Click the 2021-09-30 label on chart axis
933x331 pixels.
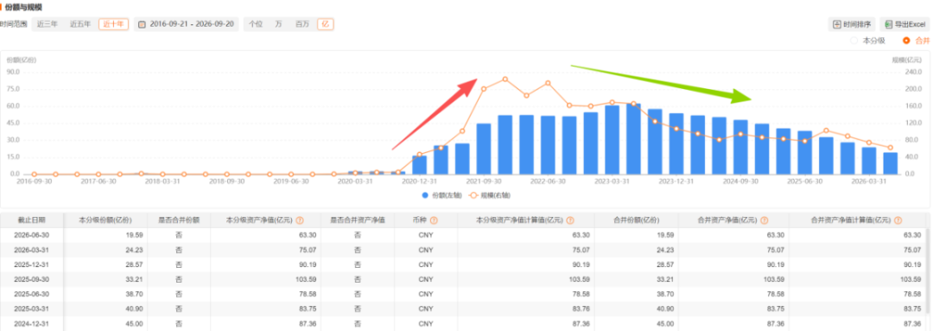click(x=483, y=181)
